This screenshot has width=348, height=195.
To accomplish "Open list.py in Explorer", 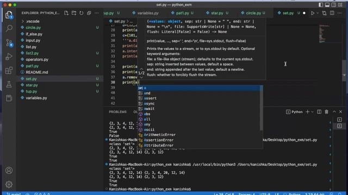I will click(x=60, y=47).
